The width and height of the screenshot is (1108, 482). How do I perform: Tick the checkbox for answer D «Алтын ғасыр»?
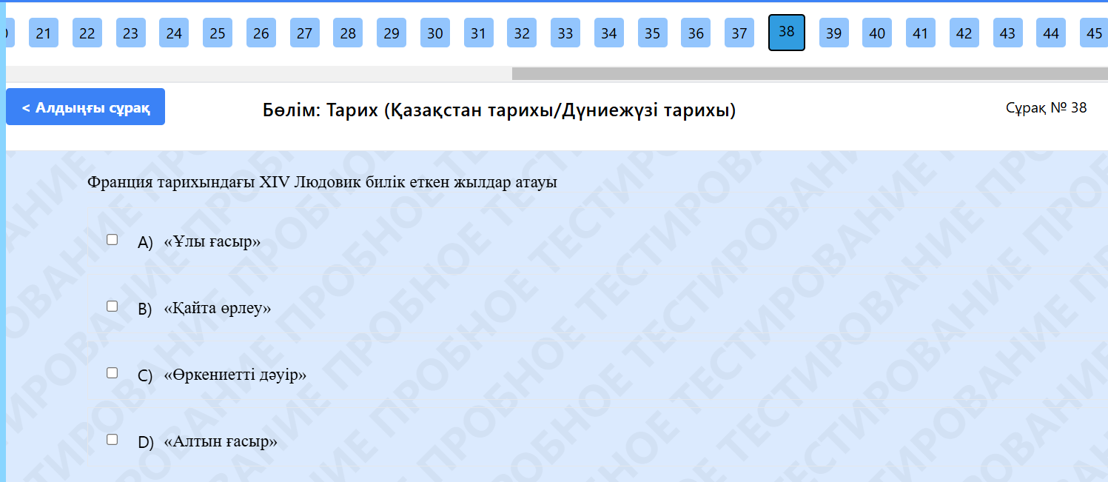[x=113, y=440]
